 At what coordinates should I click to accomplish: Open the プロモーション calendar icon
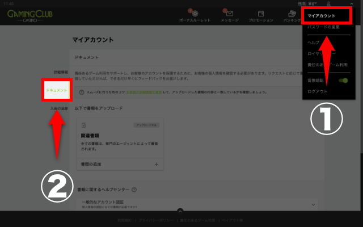pyautogui.click(x=260, y=14)
